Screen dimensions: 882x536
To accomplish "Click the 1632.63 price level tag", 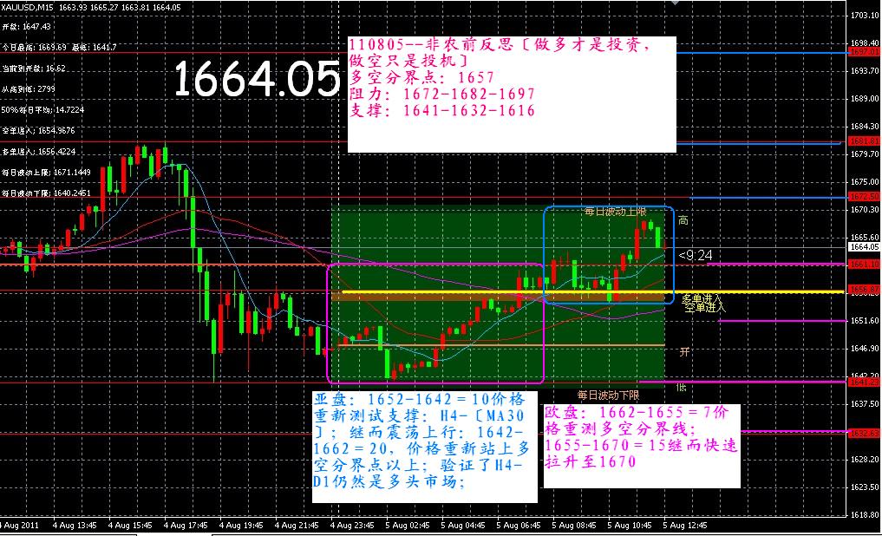I will click(x=865, y=432).
